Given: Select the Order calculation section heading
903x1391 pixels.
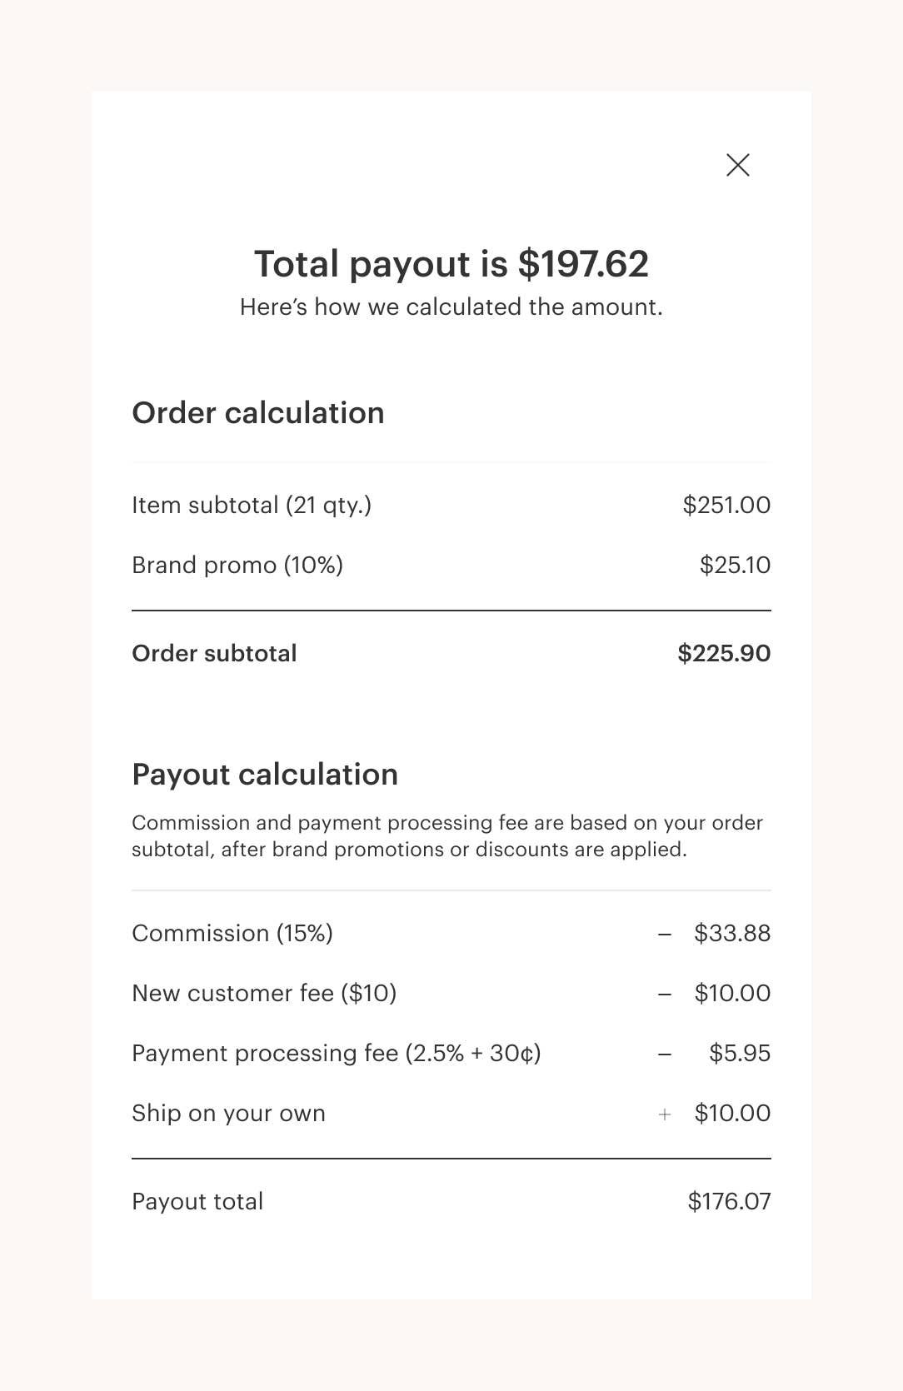Looking at the screenshot, I should pos(258,413).
